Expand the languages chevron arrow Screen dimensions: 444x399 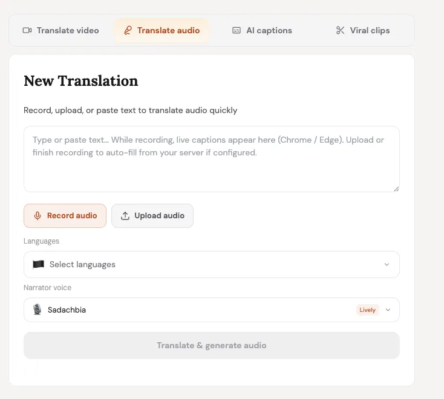(x=387, y=264)
